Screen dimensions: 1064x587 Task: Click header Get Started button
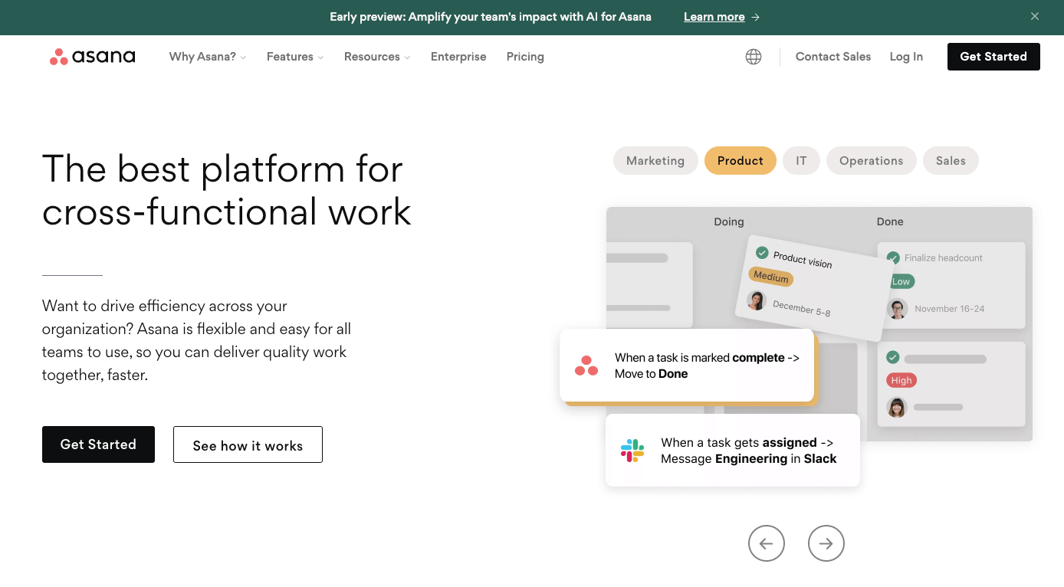tap(993, 57)
